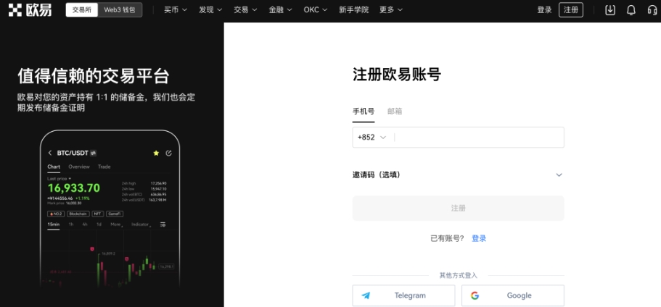661x307 pixels.
Task: Switch to the 邮箱 tab
Action: 395,112
